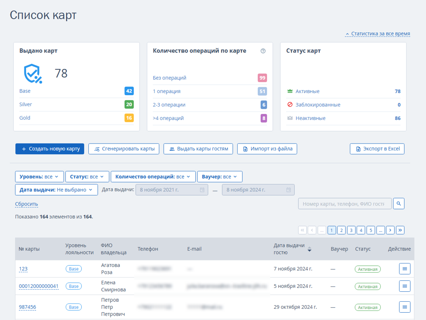Image resolution: width=426 pixels, height=320 pixels.
Task: Click calendar icon in end date field
Action: (288, 190)
